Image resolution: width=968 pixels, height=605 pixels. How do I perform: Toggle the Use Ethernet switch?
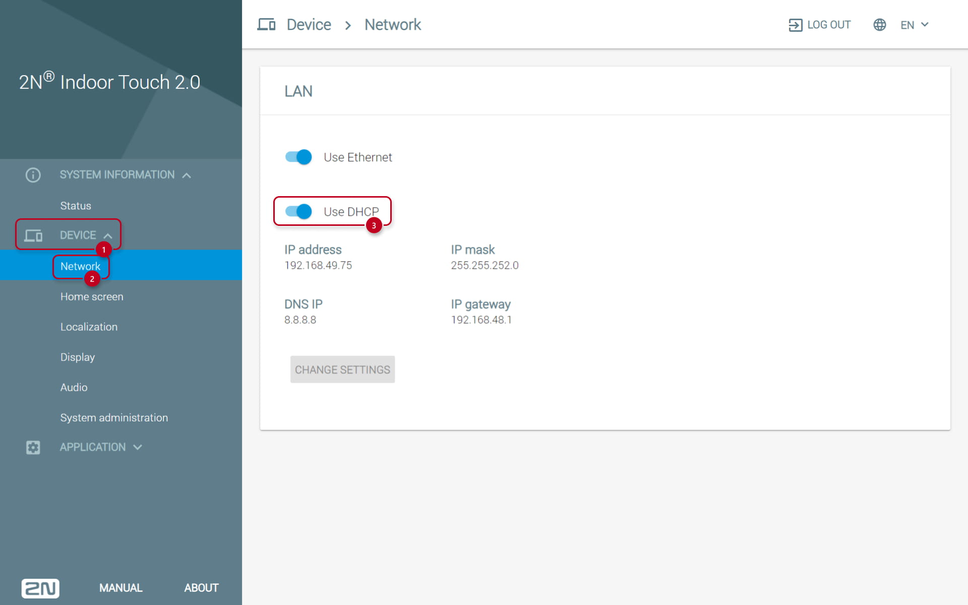(x=298, y=157)
